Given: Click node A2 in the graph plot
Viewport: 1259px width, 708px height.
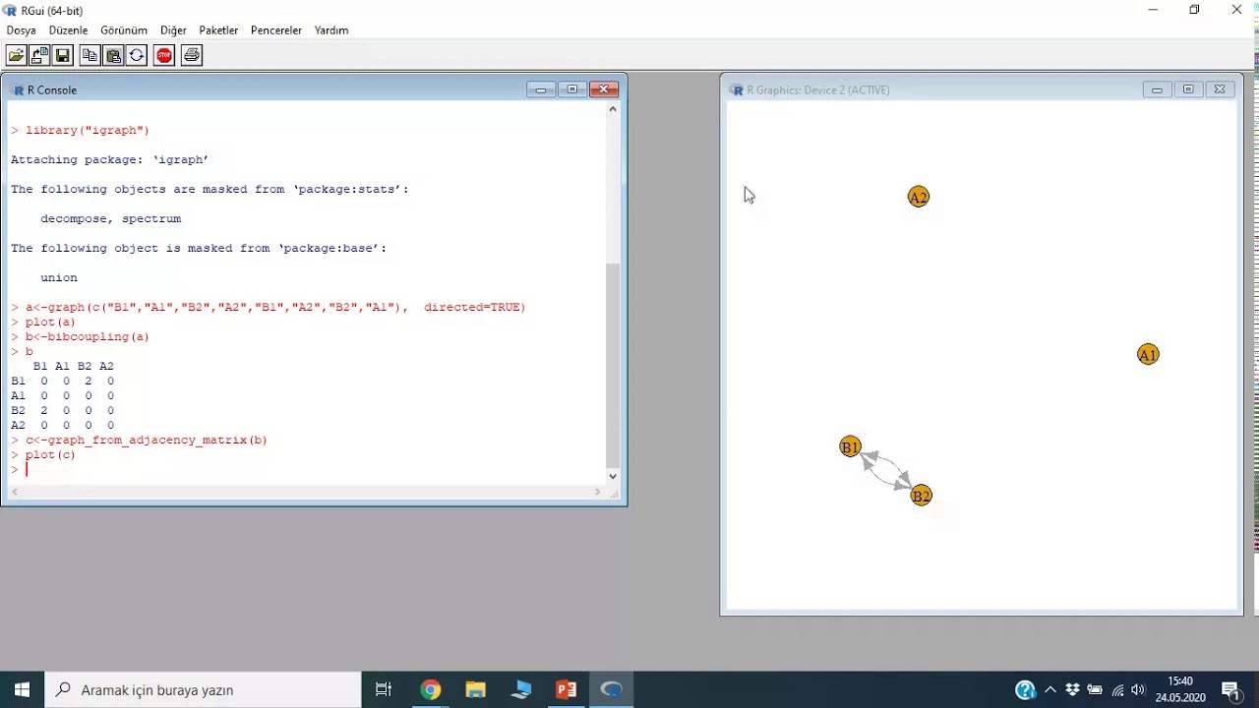Looking at the screenshot, I should click(x=918, y=198).
